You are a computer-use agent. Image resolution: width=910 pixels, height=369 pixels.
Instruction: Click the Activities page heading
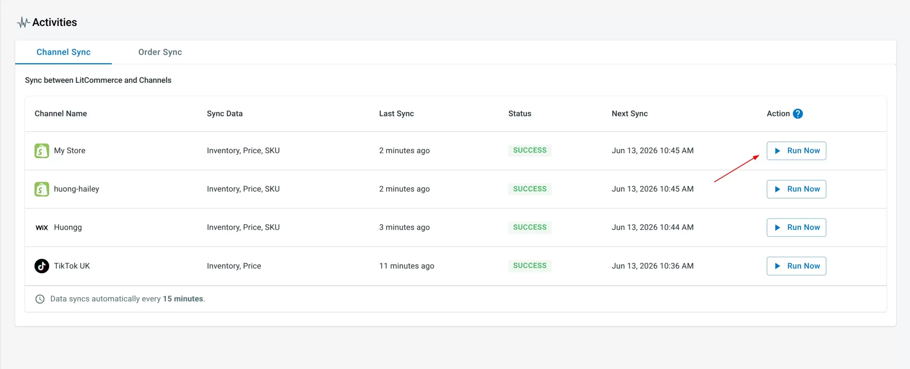pos(54,22)
